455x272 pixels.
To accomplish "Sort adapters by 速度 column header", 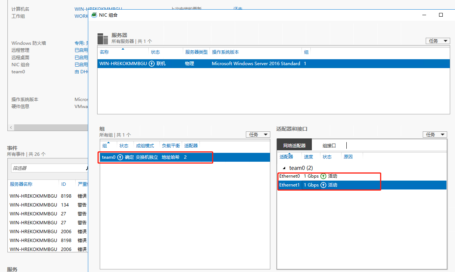I will click(x=308, y=157).
